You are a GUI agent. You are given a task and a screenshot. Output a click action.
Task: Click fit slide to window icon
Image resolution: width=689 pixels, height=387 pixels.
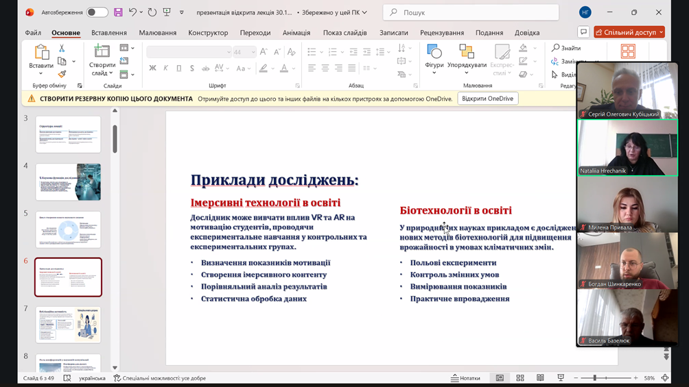(665, 378)
